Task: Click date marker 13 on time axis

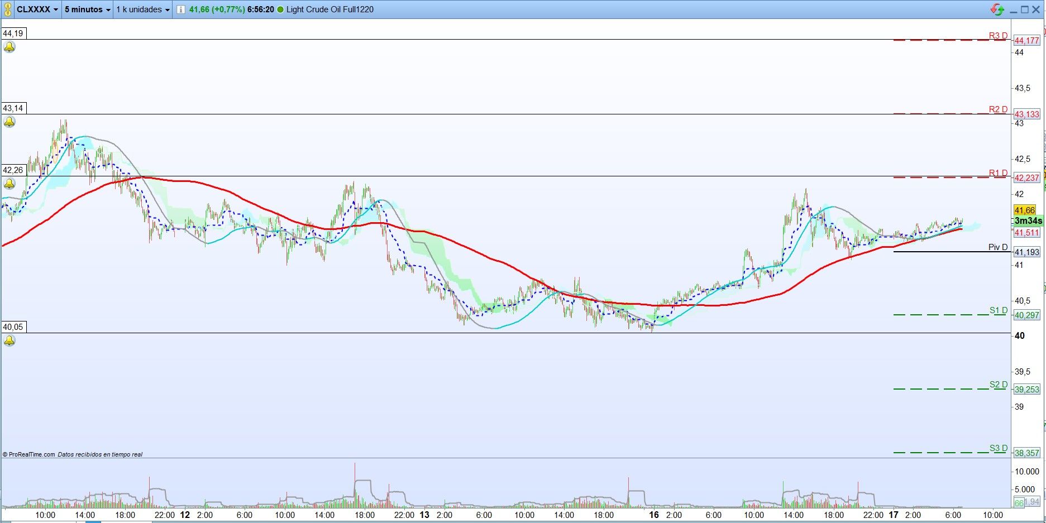Action: click(424, 515)
